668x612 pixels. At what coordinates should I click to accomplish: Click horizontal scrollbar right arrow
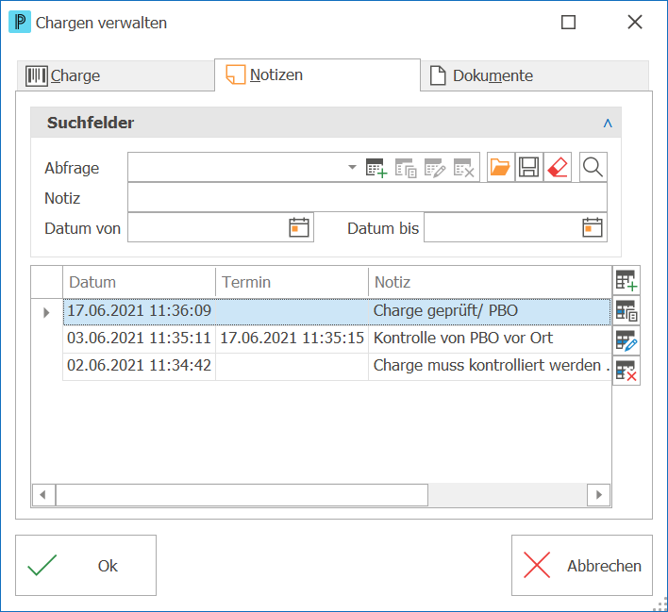598,495
